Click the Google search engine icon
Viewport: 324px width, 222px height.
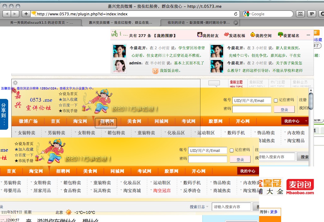pos(247,14)
